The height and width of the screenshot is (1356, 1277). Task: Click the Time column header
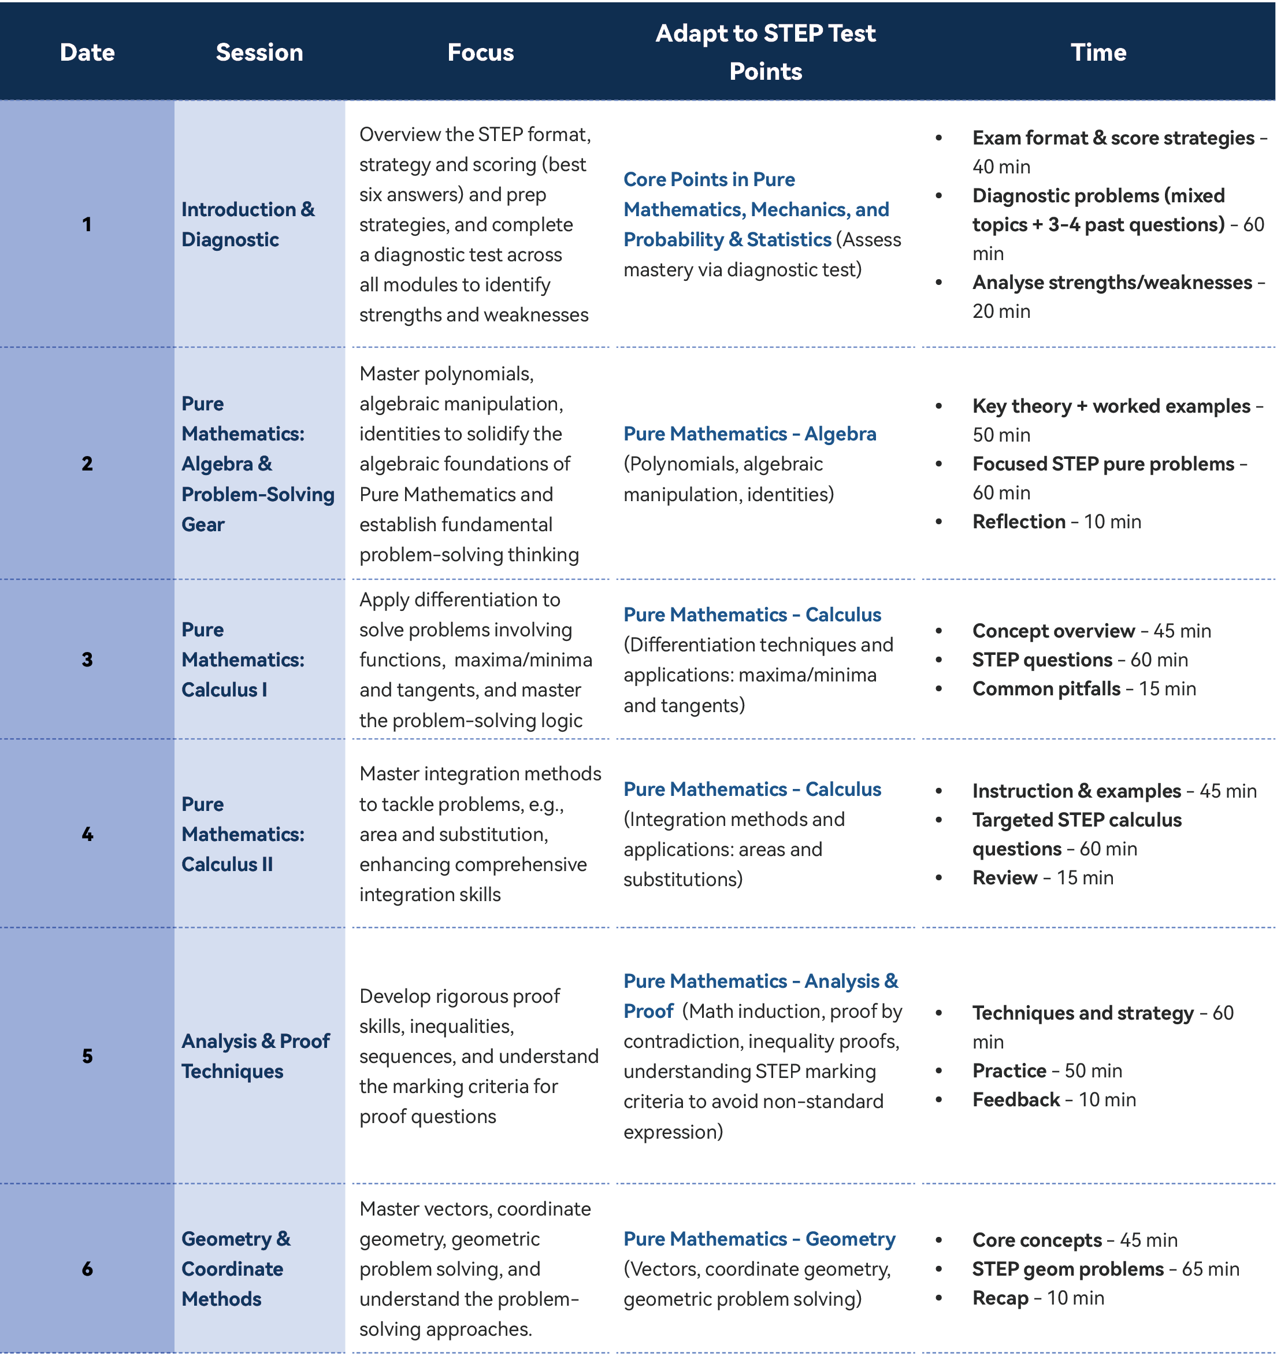[x=1098, y=53]
